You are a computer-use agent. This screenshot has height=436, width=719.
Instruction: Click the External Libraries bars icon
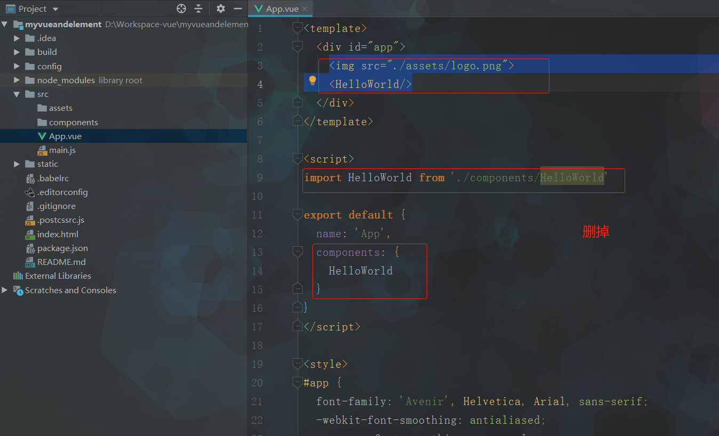18,276
